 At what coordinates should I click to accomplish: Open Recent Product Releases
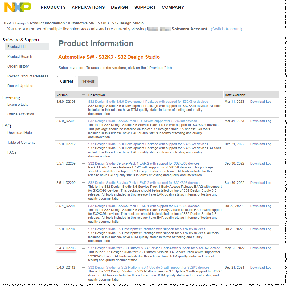28,76
